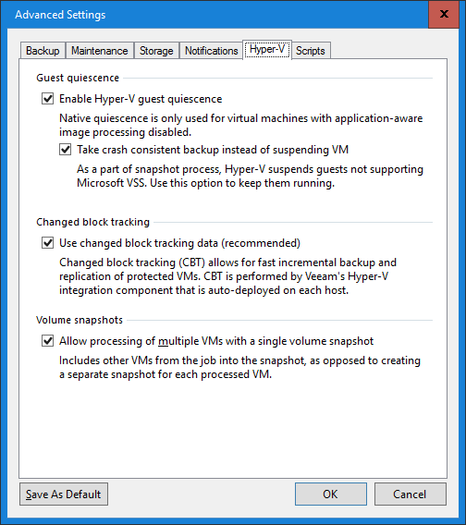Click the Guest quiescence section heading
The width and height of the screenshot is (466, 525).
(x=78, y=78)
